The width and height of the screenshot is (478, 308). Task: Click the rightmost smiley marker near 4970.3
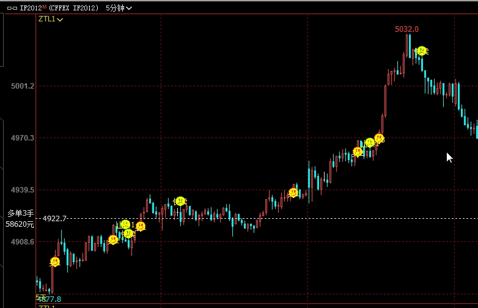379,138
